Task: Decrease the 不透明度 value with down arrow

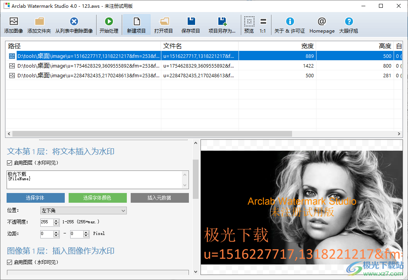Action: (56, 224)
